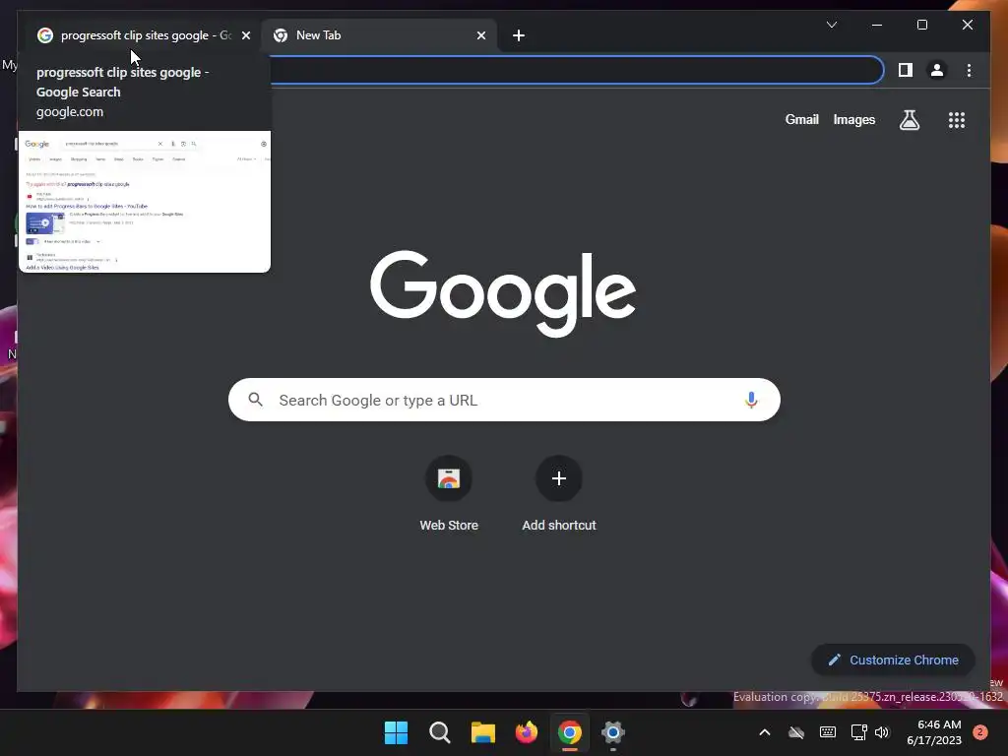Open Windows taskbar Search
The width and height of the screenshot is (1008, 756).
click(x=440, y=732)
